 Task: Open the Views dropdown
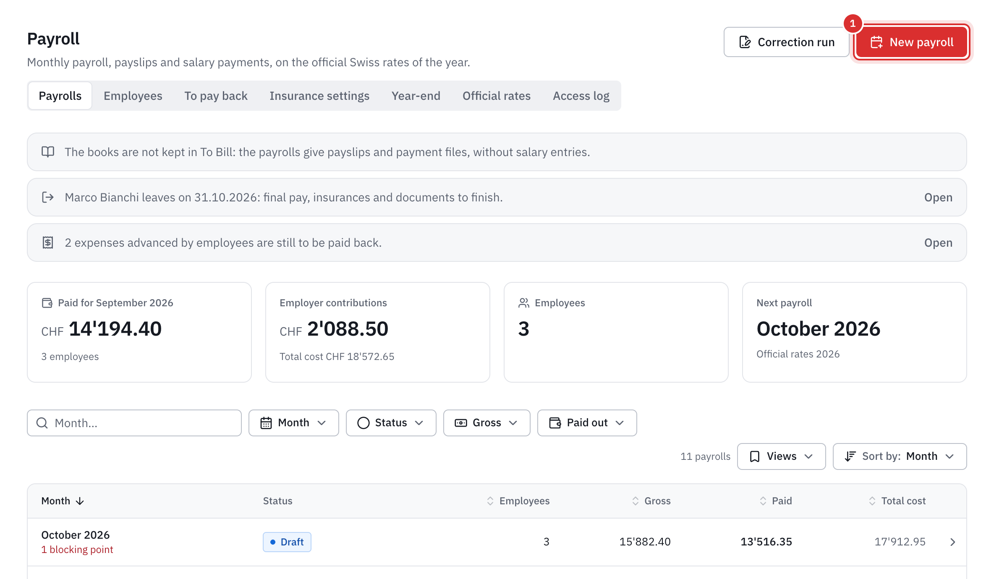781,456
